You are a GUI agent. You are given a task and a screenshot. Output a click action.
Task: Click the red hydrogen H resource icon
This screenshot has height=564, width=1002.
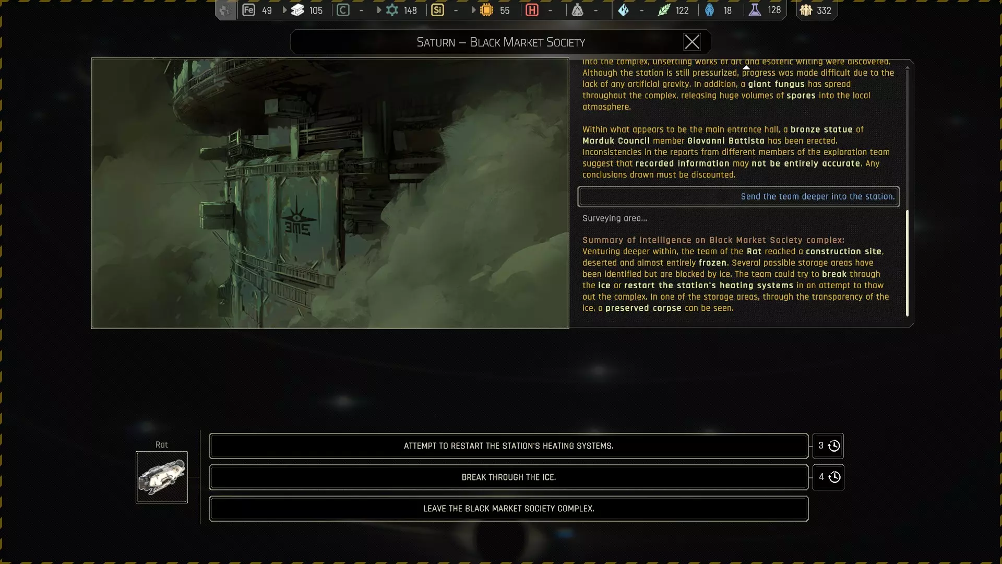532,10
